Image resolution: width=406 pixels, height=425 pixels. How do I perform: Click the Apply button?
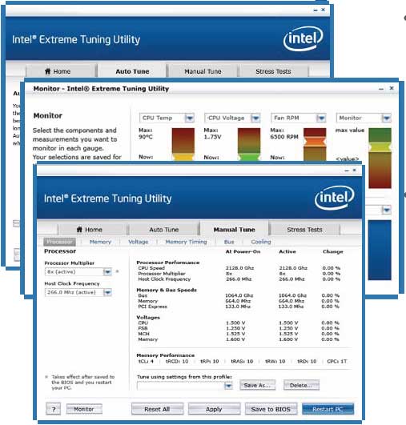(x=214, y=409)
